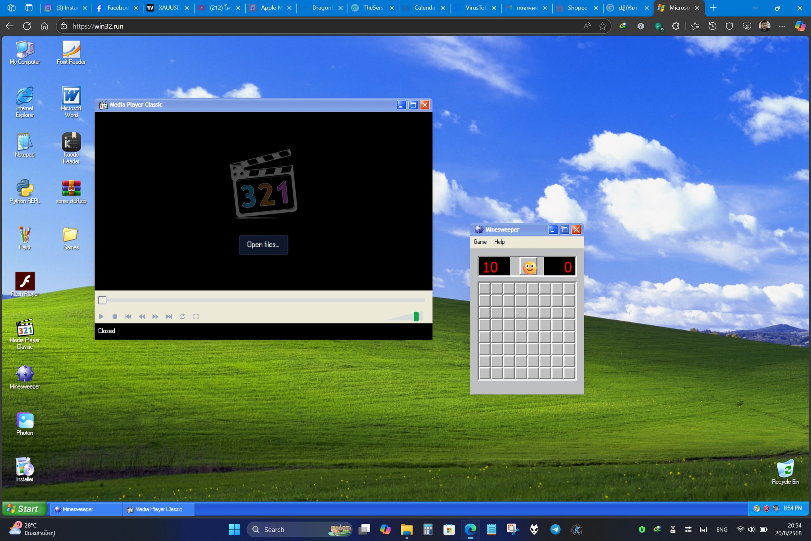Select the Flash Player desktop icon
The height and width of the screenshot is (541, 811).
coord(25,285)
